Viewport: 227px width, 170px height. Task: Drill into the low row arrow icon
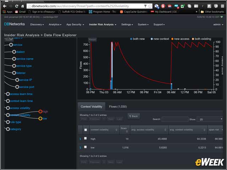point(80,147)
